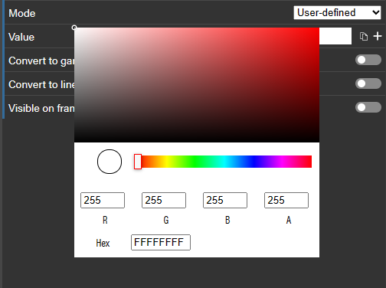
Task: Click inside the saturation-brightness color area
Action: tap(197, 85)
